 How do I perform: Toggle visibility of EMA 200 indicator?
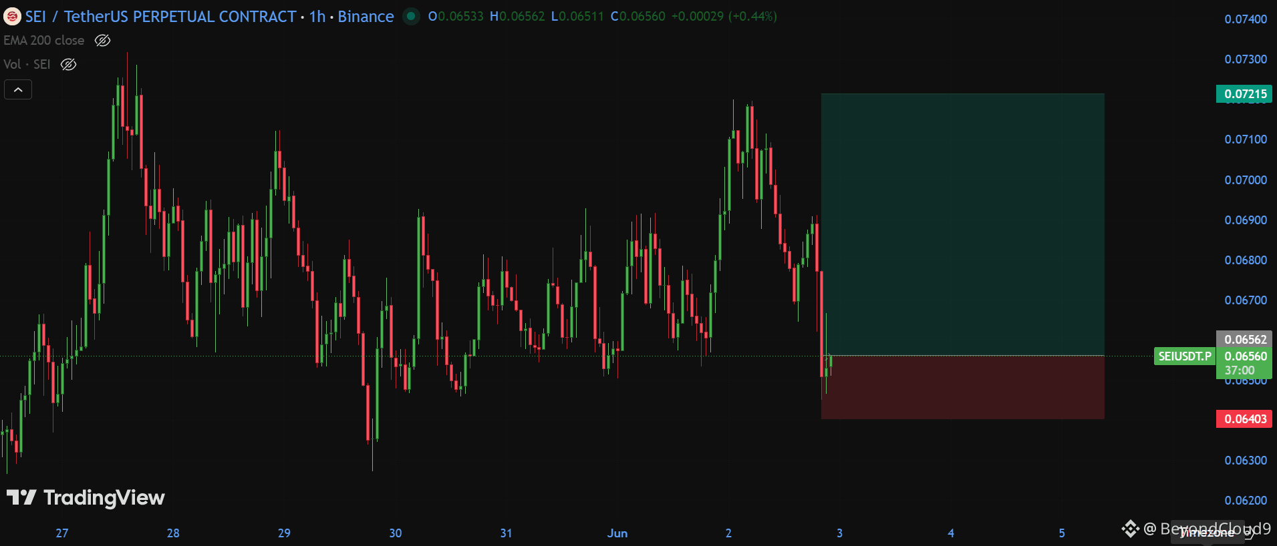coord(102,40)
